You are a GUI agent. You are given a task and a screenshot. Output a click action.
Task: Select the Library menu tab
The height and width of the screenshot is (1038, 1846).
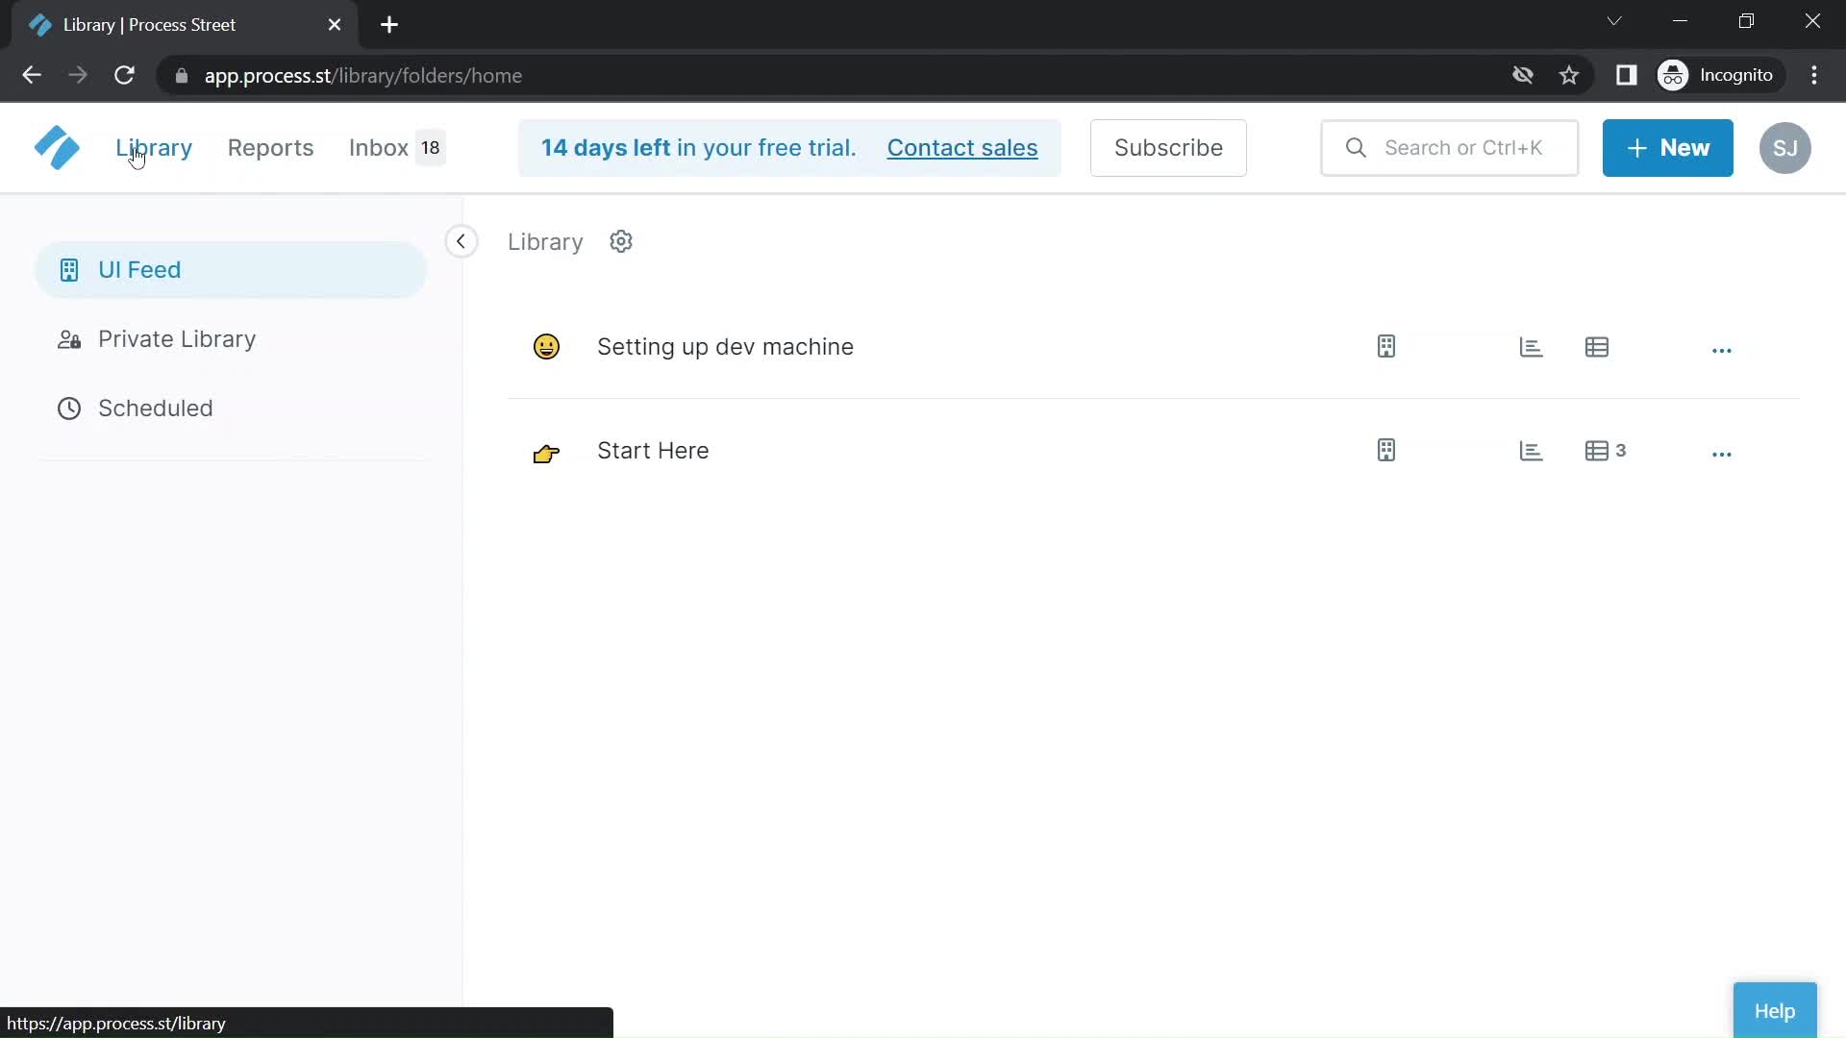154,148
